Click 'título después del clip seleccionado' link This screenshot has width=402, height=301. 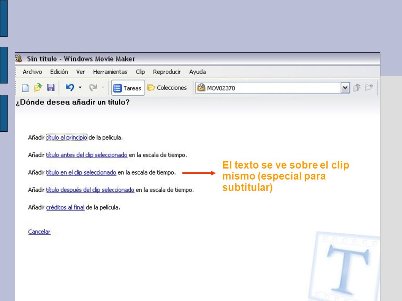point(90,190)
